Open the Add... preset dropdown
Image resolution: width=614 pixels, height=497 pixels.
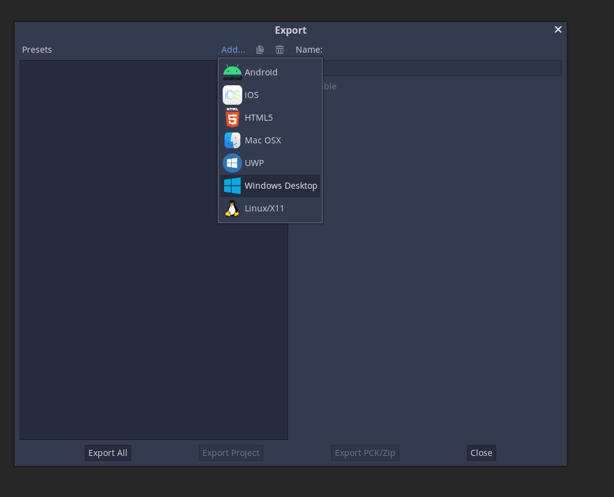coord(233,50)
